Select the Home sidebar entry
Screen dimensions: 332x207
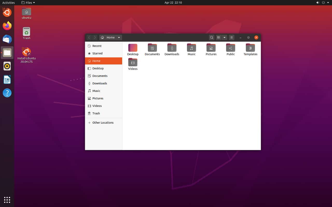(x=96, y=61)
